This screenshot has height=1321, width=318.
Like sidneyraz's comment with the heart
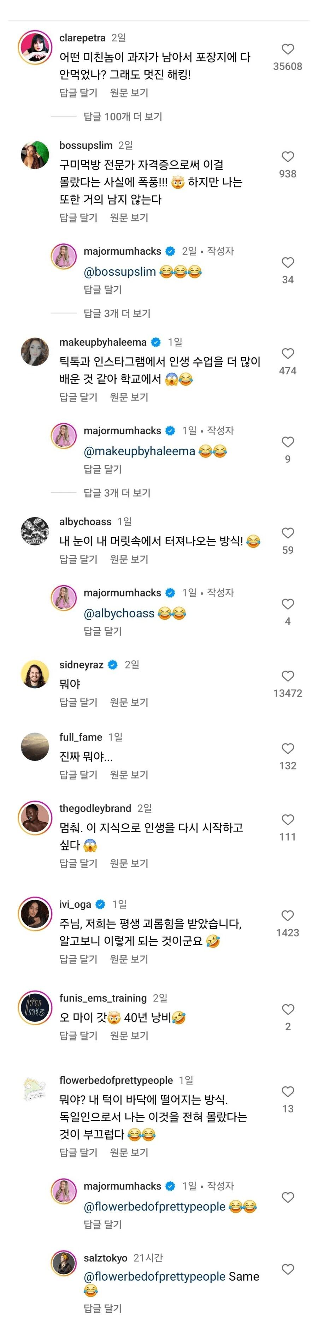[x=288, y=676]
